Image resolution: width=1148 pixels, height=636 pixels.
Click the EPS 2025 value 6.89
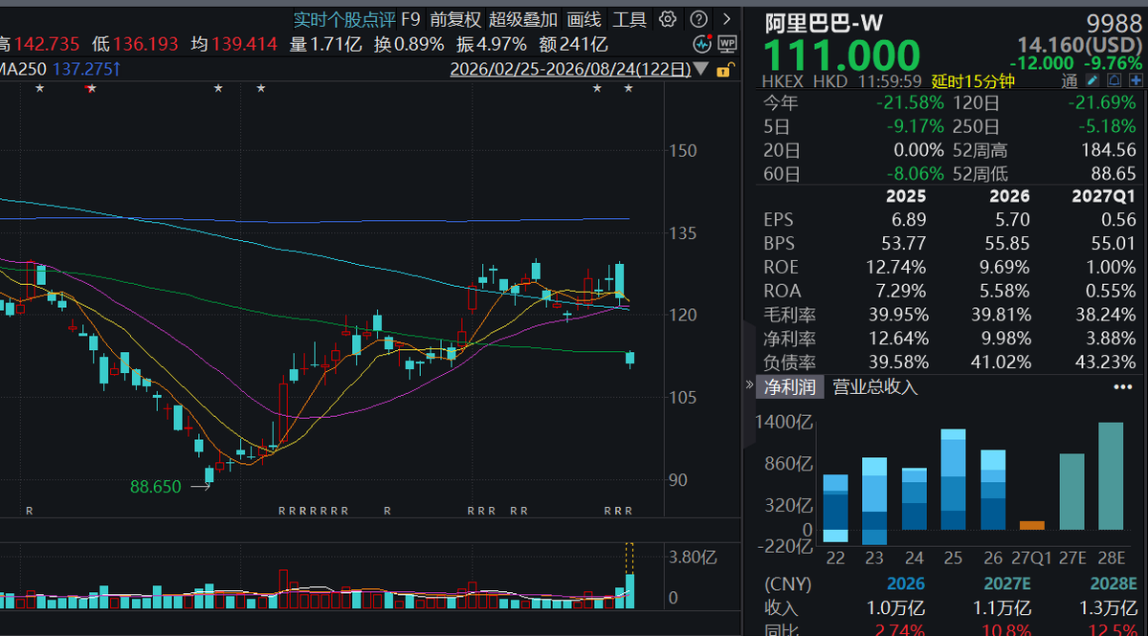point(909,219)
